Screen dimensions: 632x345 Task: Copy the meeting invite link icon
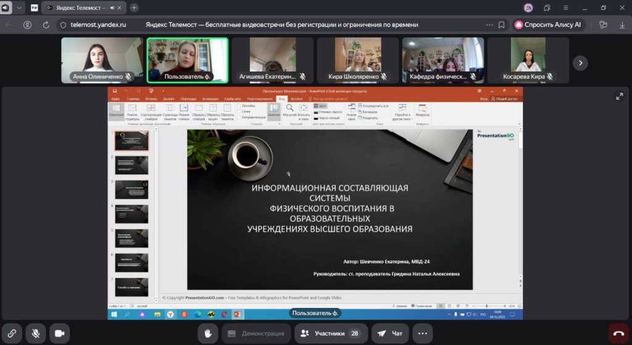12,333
